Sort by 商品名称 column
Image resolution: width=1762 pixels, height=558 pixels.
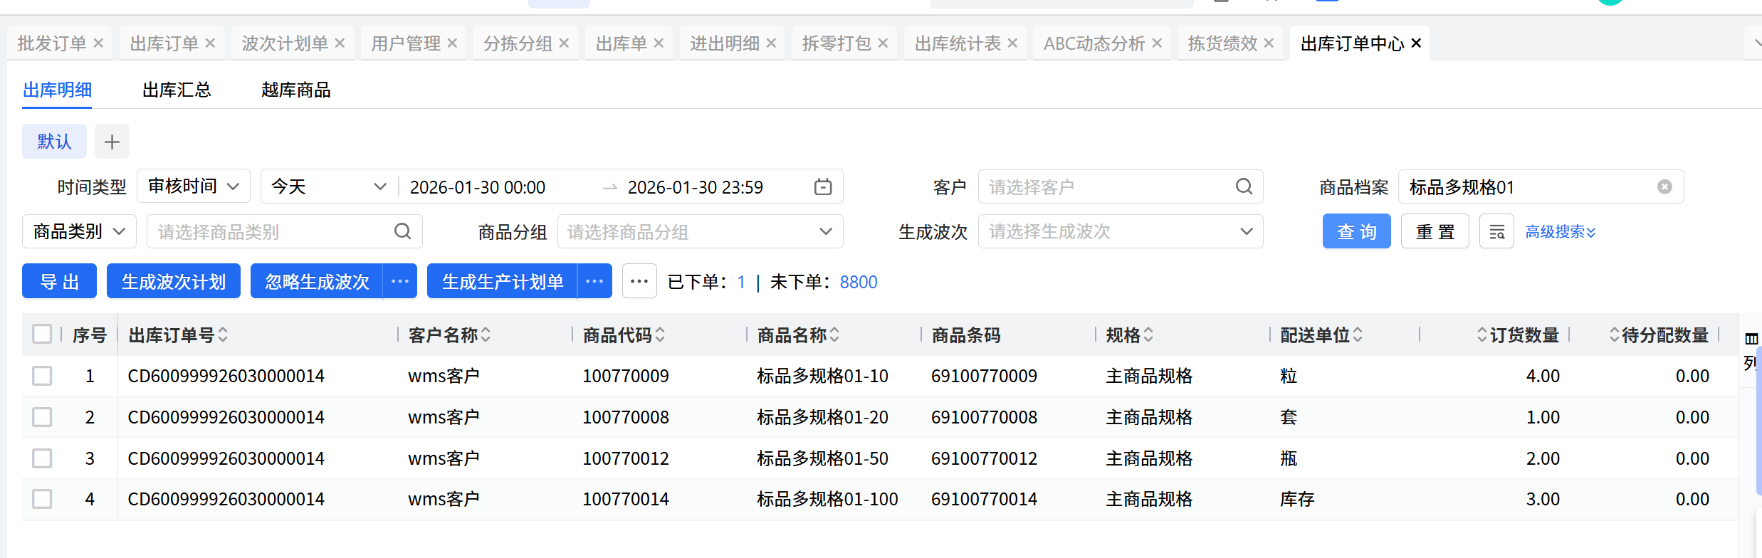(834, 335)
